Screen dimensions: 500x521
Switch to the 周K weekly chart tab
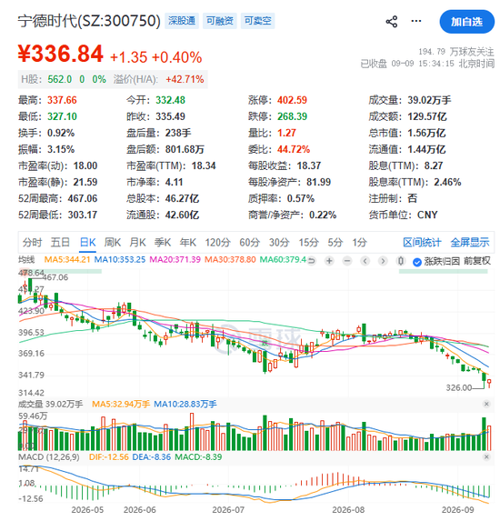[113, 243]
